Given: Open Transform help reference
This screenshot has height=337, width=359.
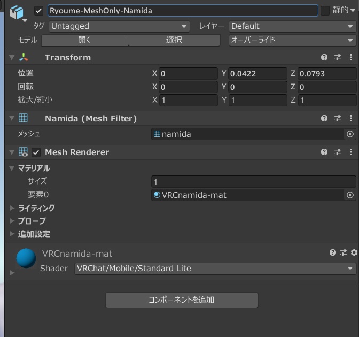Looking at the screenshot, I should click(324, 57).
